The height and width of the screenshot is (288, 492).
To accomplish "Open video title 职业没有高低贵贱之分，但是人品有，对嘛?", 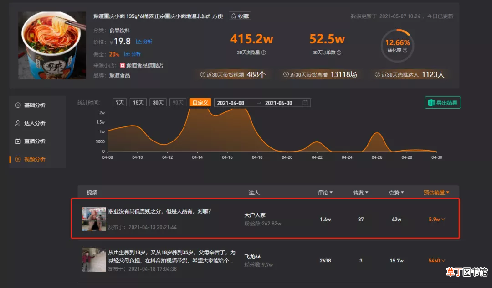I will [x=160, y=211].
